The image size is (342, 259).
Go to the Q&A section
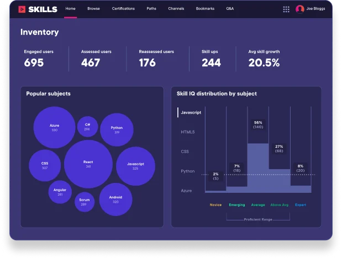point(230,9)
